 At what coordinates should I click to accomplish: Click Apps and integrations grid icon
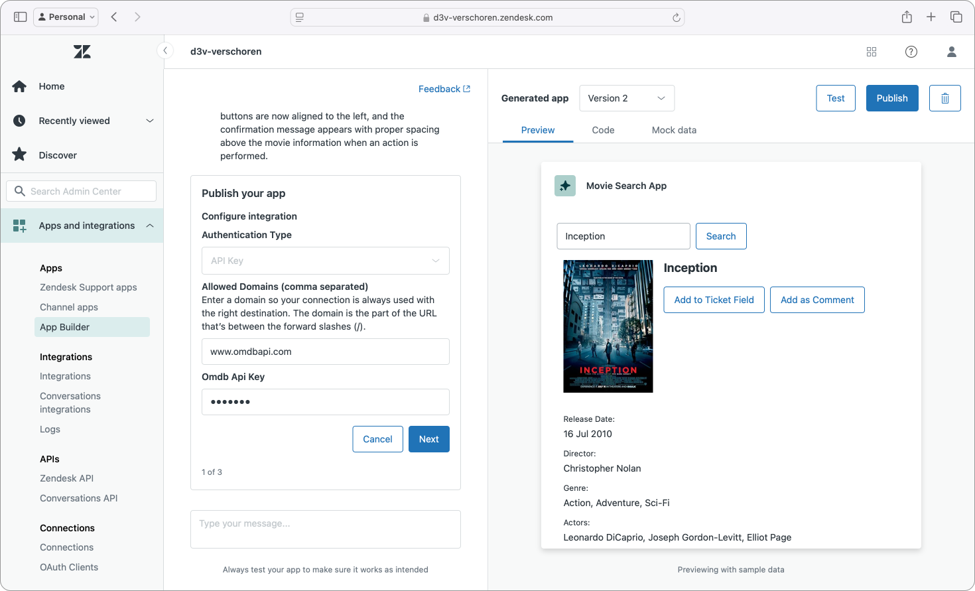(19, 226)
